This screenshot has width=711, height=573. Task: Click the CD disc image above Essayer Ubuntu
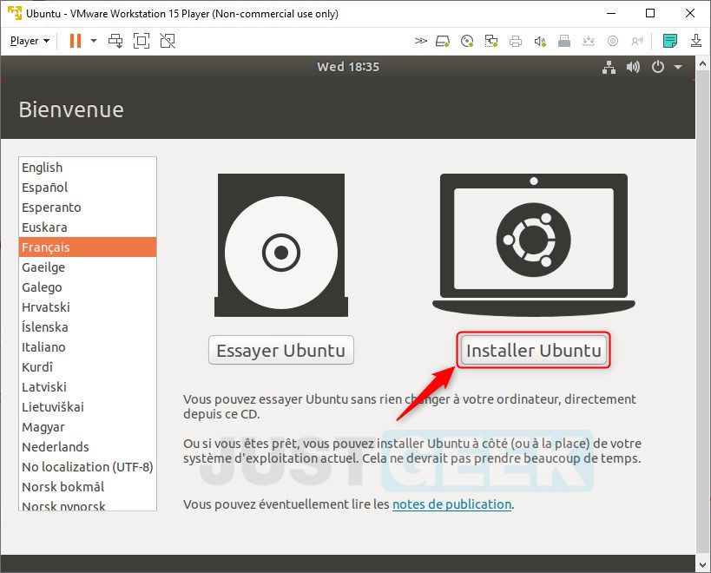[281, 245]
